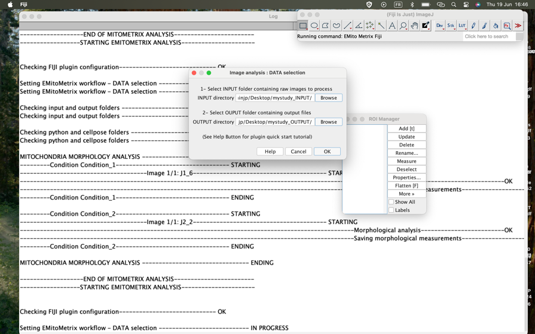Select the Polygon selection tool
The height and width of the screenshot is (334, 535).
[x=326, y=26]
